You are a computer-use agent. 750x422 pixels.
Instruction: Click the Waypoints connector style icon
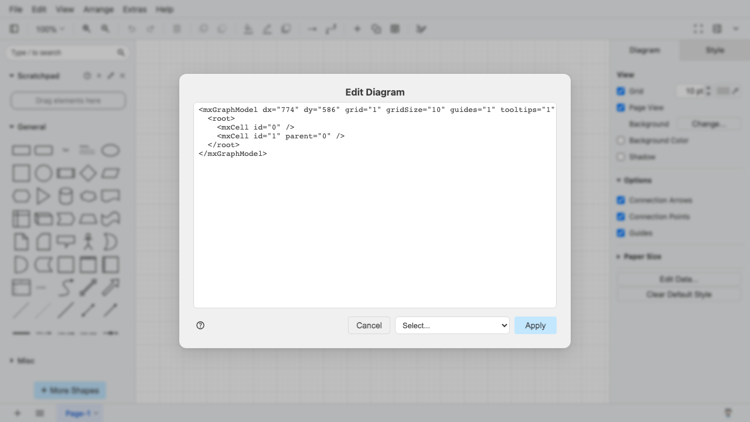[x=331, y=29]
